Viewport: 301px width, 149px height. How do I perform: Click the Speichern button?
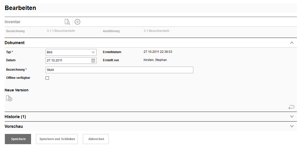[18, 139]
